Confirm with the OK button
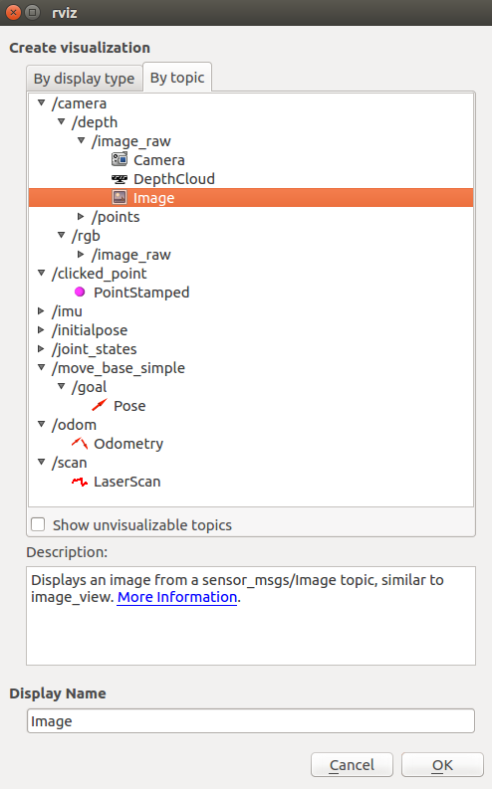This screenshot has width=492, height=789. (x=442, y=765)
